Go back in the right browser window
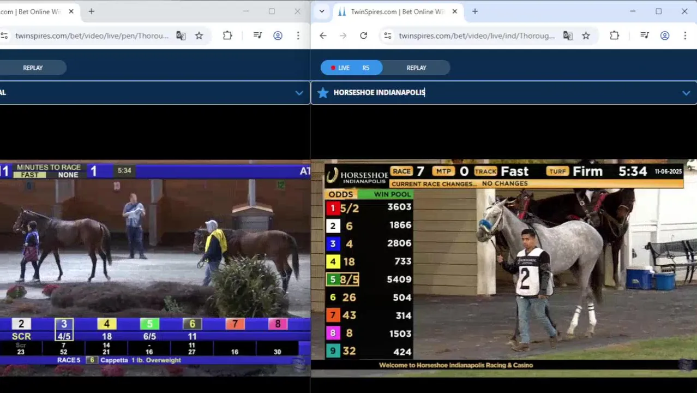 323,35
